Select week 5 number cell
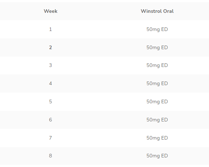This screenshot has width=209, height=167. point(50,101)
